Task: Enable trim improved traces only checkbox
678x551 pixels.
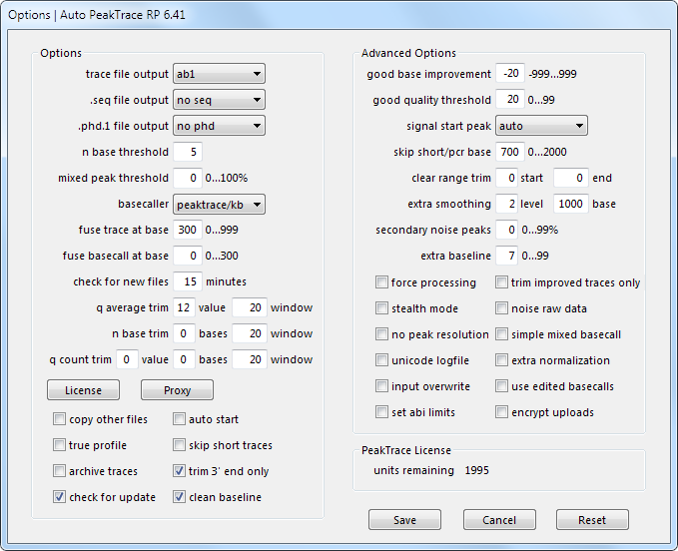Action: (501, 282)
